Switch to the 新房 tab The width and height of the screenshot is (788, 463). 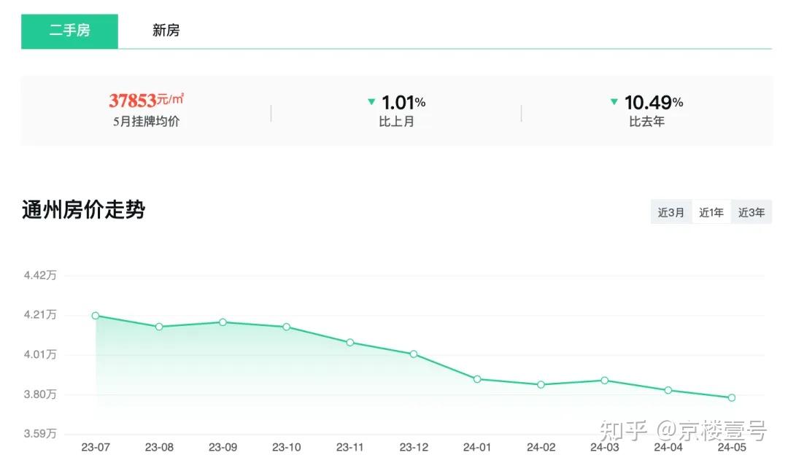[166, 31]
